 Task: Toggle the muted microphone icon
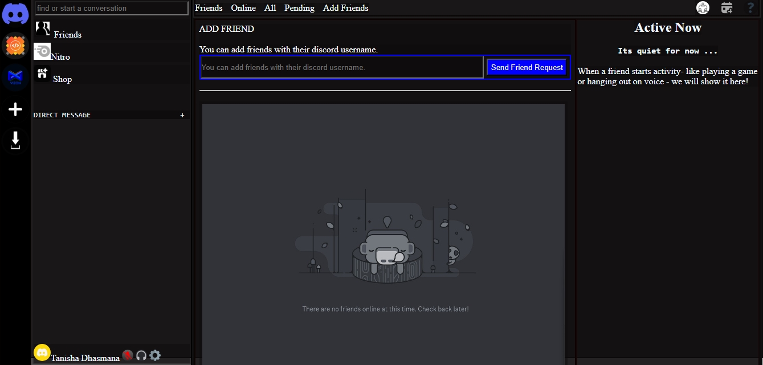128,356
